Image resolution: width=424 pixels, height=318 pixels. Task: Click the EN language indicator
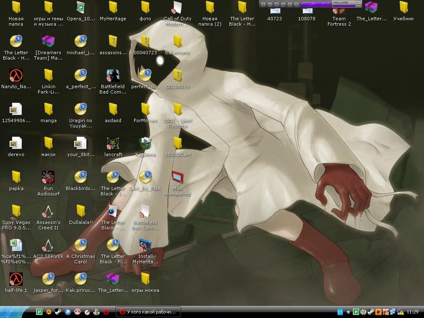click(x=340, y=312)
